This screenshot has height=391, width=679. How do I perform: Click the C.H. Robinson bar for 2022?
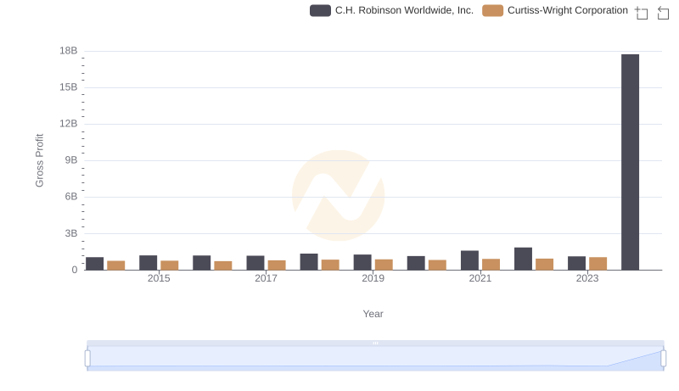coord(523,259)
